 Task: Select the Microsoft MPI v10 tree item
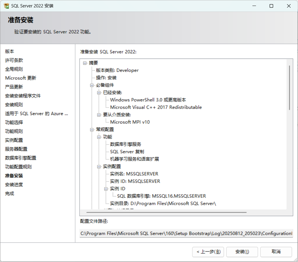130,122
